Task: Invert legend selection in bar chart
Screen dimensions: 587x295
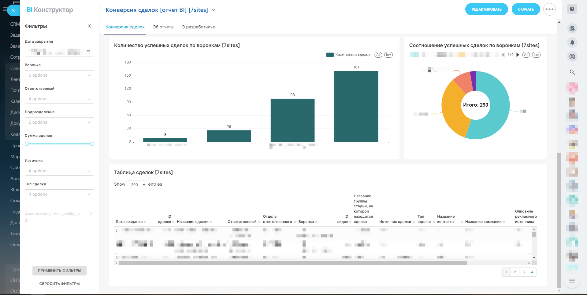Action: click(x=388, y=55)
